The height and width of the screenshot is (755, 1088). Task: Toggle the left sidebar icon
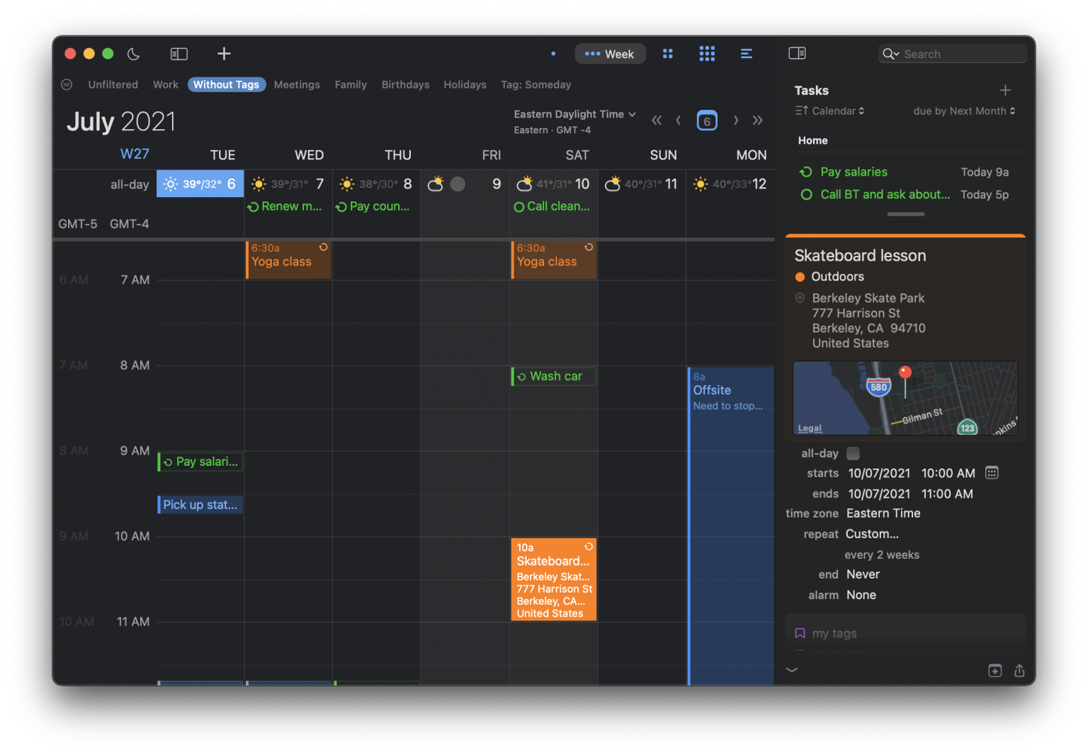click(179, 54)
